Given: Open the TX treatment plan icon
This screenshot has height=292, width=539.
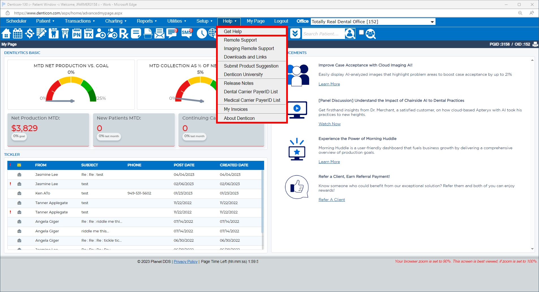Looking at the screenshot, I should tap(88, 33).
